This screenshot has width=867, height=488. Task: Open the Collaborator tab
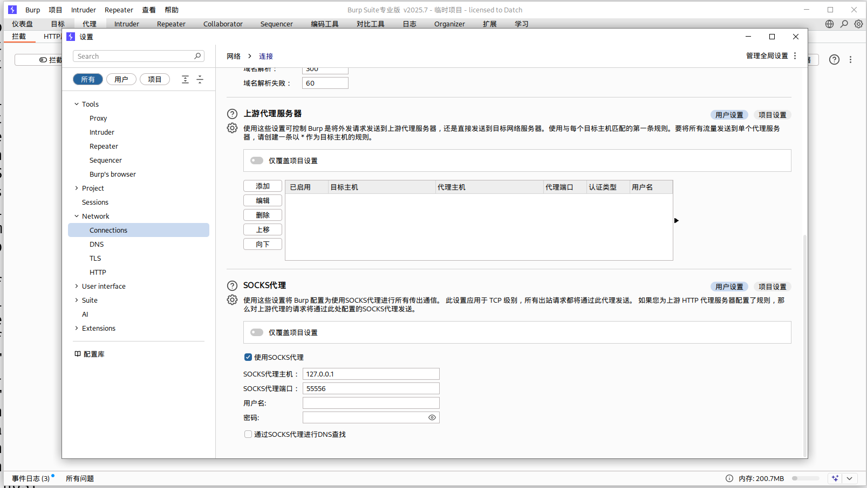[x=223, y=24]
